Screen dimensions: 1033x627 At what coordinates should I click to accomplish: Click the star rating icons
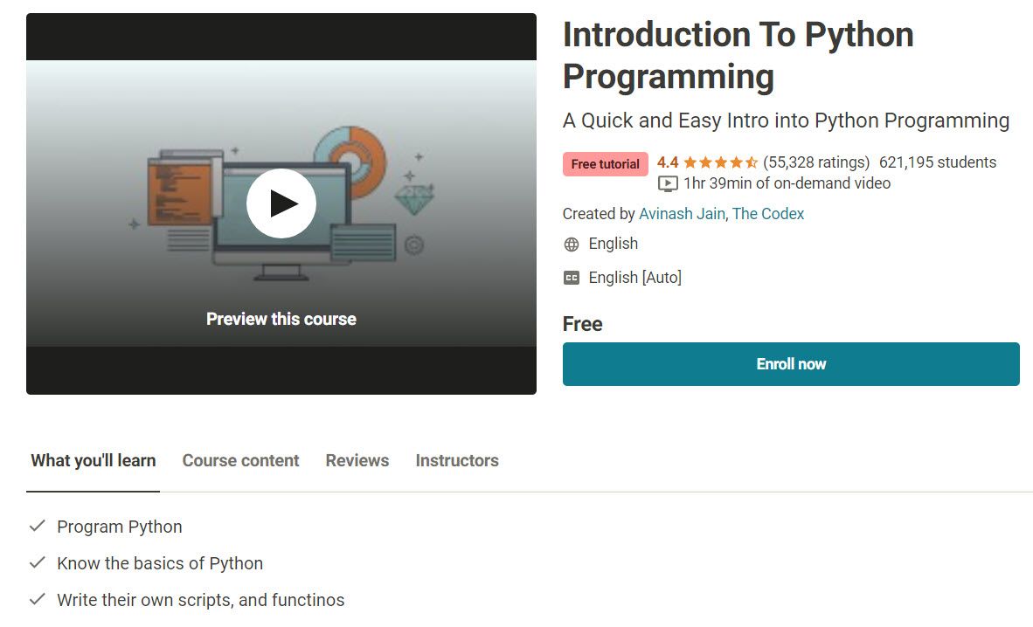(720, 162)
